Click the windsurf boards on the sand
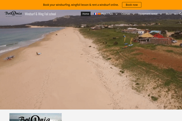 (9, 58)
